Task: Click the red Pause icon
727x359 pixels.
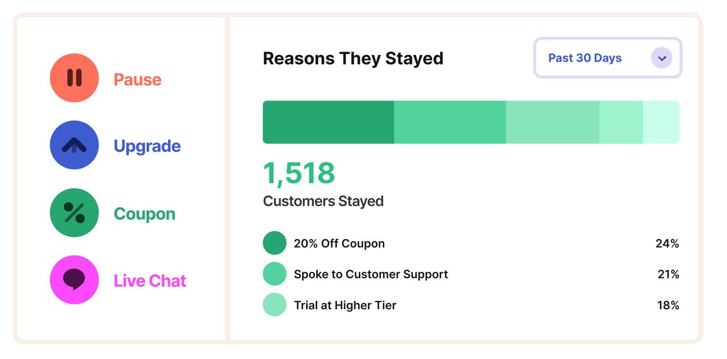Action: point(74,78)
